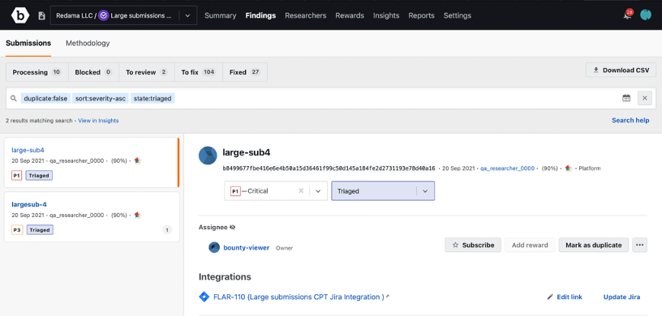Switch to the Methodology tab
The image size is (662, 316).
point(88,43)
